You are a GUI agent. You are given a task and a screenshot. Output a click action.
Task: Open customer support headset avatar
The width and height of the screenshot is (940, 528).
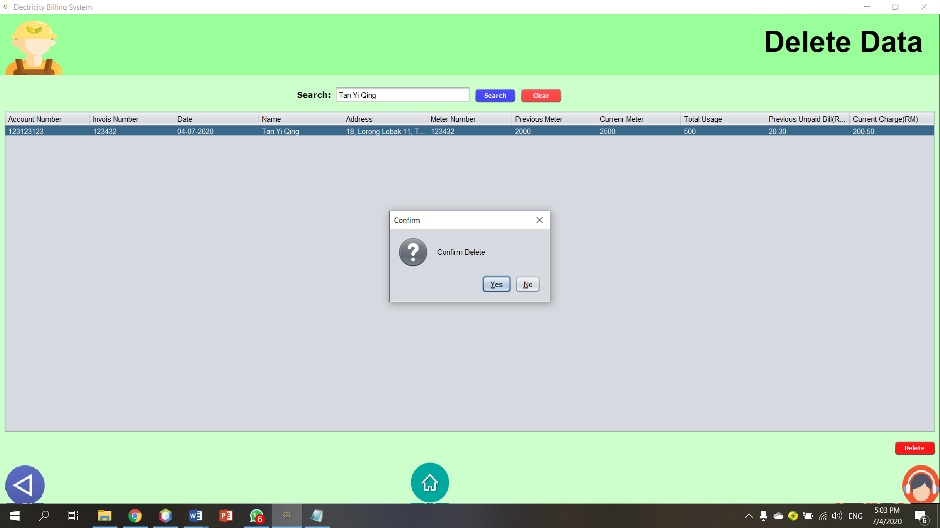coord(920,484)
